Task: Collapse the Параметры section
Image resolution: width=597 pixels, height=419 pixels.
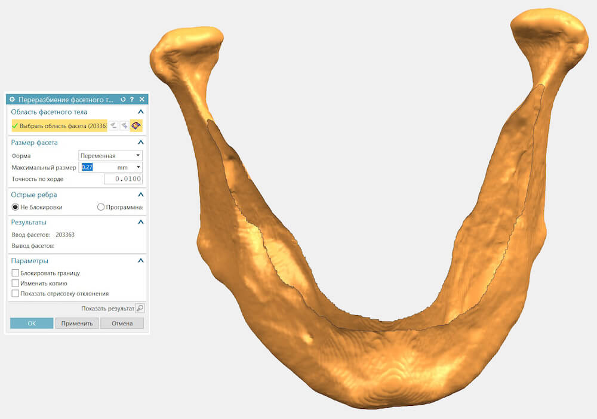Action: tap(140, 261)
